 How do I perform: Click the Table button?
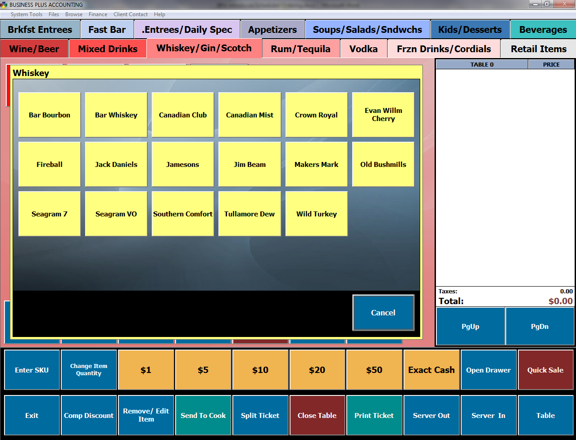coord(545,415)
